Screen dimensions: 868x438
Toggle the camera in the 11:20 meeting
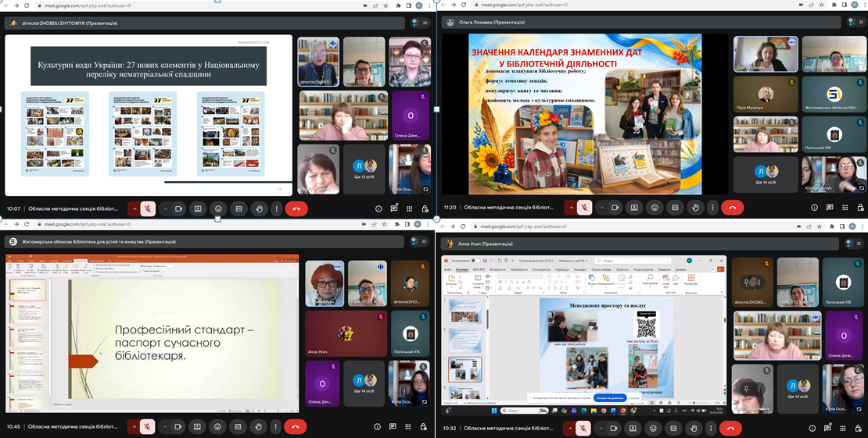click(615, 208)
